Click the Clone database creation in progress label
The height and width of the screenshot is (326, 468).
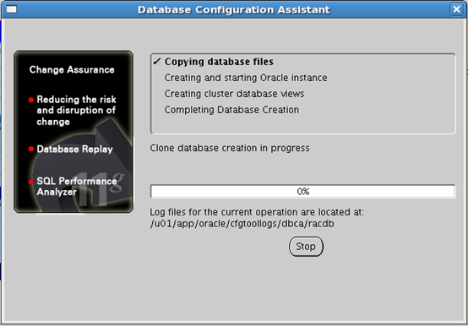[230, 148]
